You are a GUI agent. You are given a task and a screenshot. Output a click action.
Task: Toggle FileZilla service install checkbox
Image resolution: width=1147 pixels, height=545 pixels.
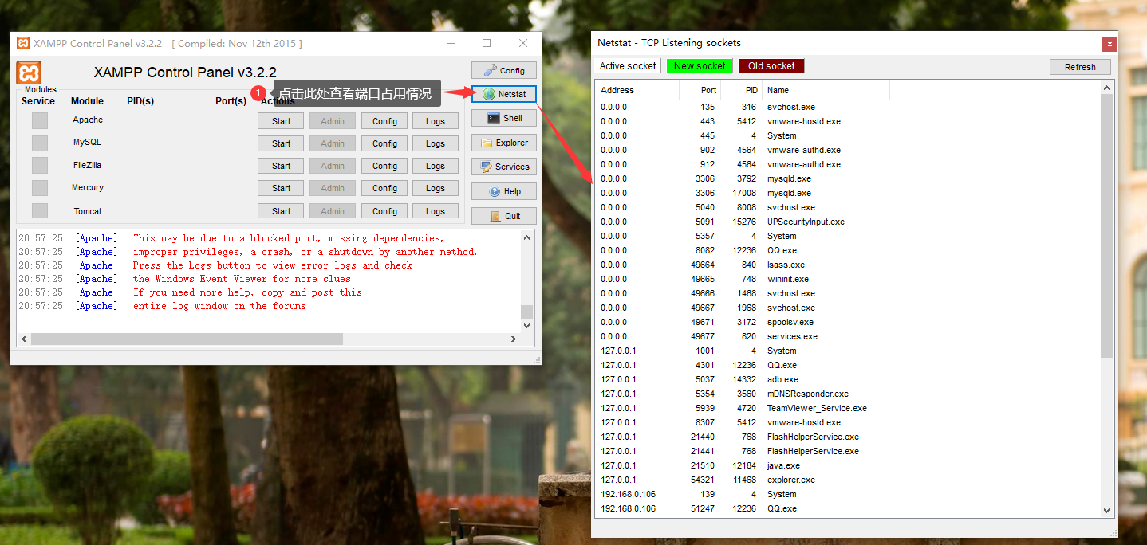39,165
